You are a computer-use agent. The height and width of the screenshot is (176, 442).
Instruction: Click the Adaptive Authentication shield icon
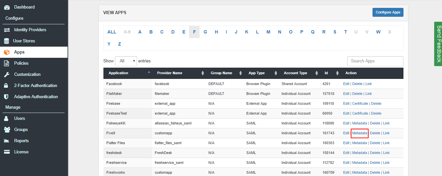tap(6, 97)
